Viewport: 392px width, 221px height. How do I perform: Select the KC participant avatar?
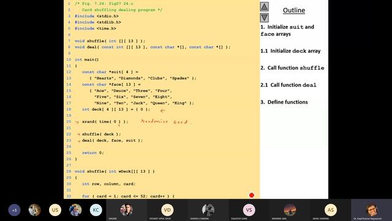coord(96,210)
